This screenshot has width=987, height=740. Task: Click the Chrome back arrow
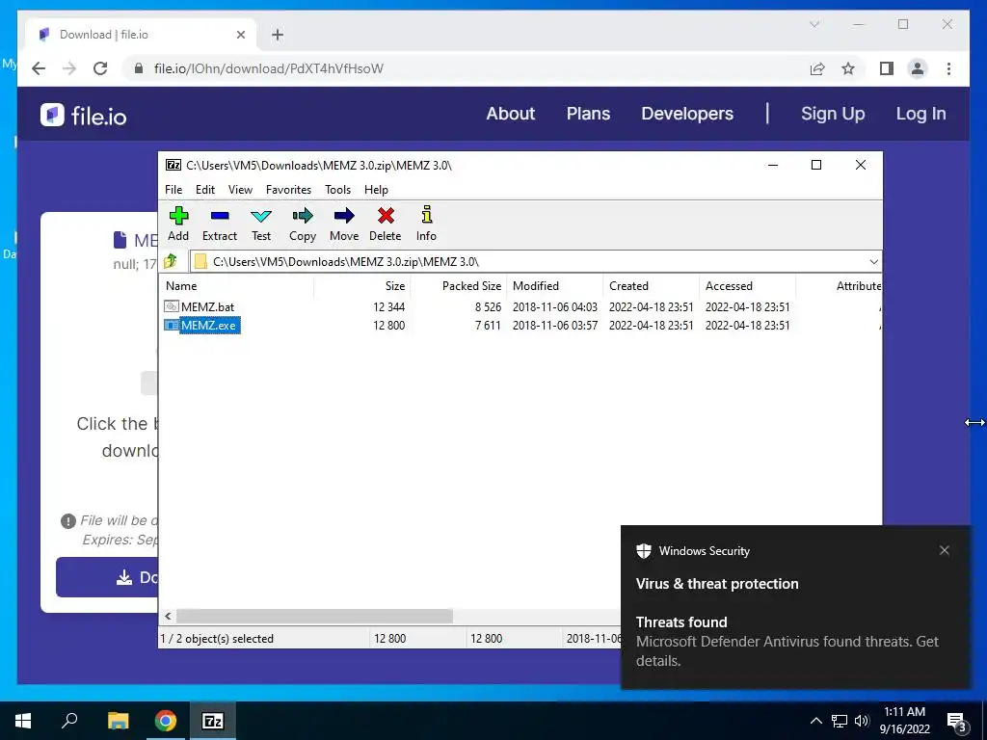click(x=39, y=68)
